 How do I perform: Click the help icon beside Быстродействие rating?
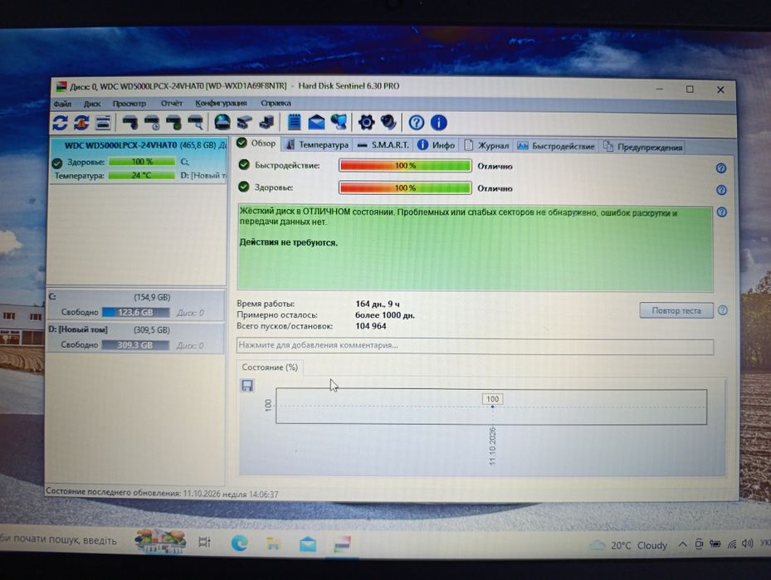pyautogui.click(x=721, y=168)
